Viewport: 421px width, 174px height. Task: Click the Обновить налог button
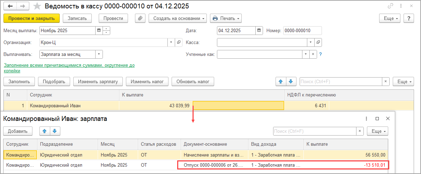coord(193,81)
